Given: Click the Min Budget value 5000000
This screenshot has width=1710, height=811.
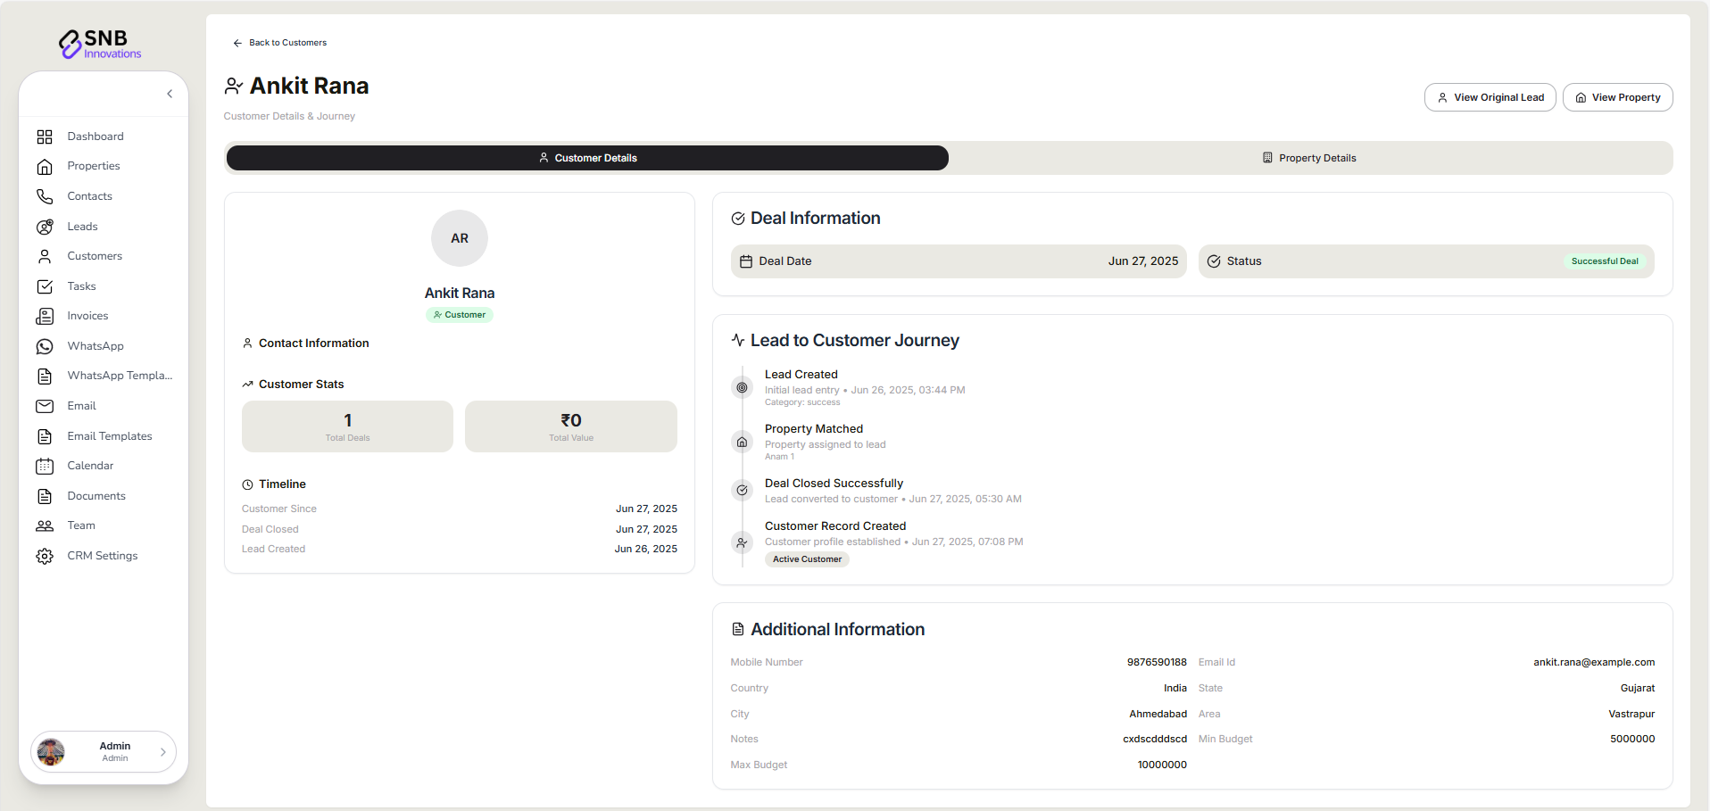Looking at the screenshot, I should coord(1632,739).
